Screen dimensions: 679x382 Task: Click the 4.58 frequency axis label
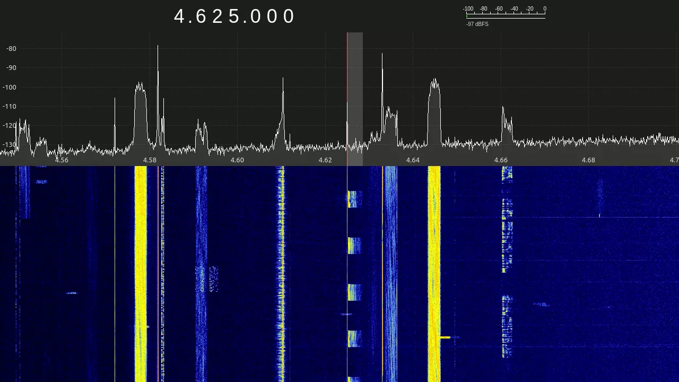(150, 160)
